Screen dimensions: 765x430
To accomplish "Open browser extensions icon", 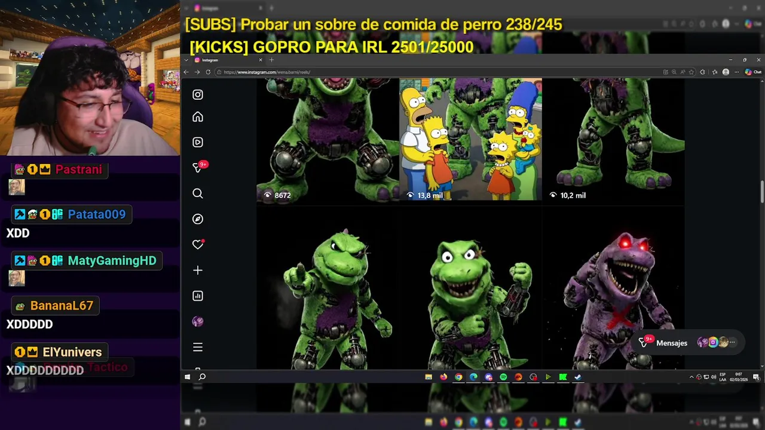I will tap(703, 72).
